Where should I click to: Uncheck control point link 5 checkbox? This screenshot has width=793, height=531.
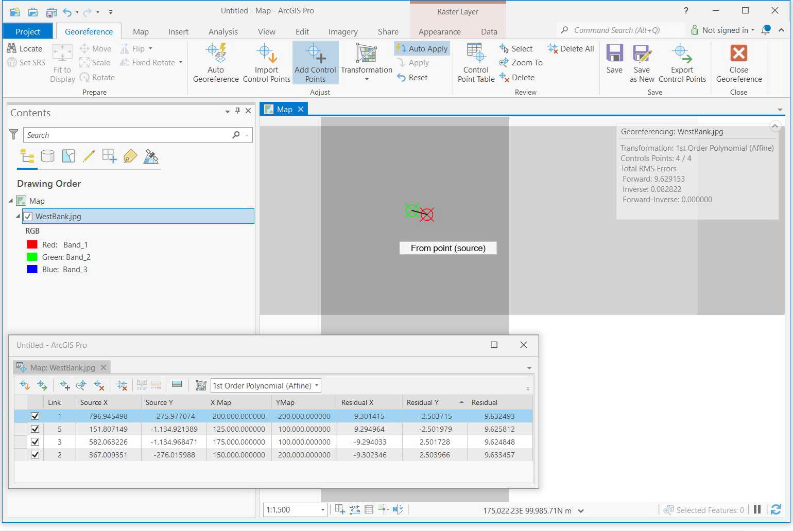[x=35, y=429]
